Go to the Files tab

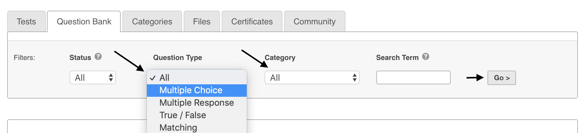(202, 22)
